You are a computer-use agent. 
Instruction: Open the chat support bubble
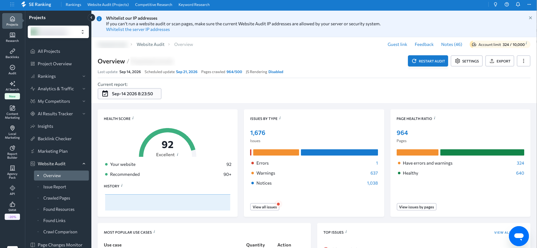519,236
